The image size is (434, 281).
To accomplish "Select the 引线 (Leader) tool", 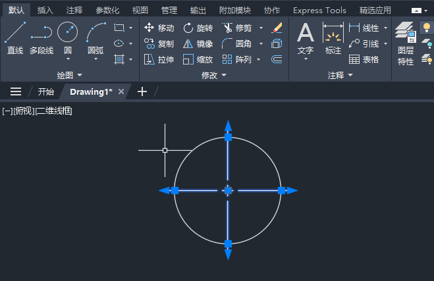I will pos(364,43).
